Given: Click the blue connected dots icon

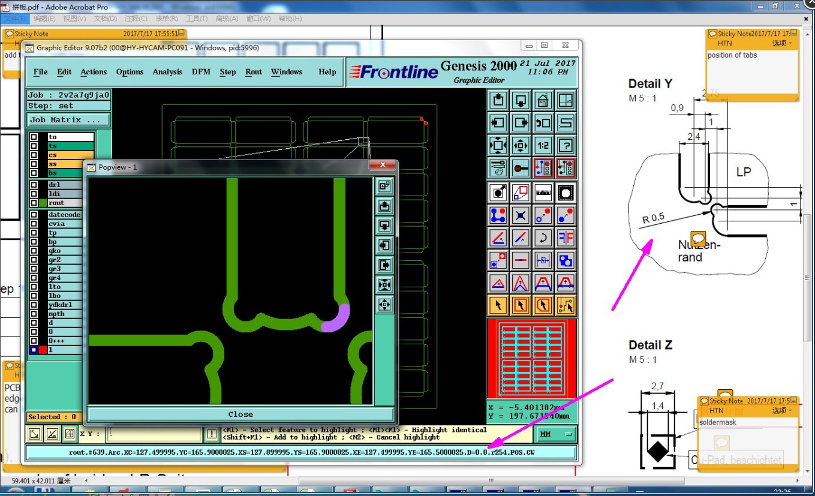Looking at the screenshot, I should (x=498, y=215).
